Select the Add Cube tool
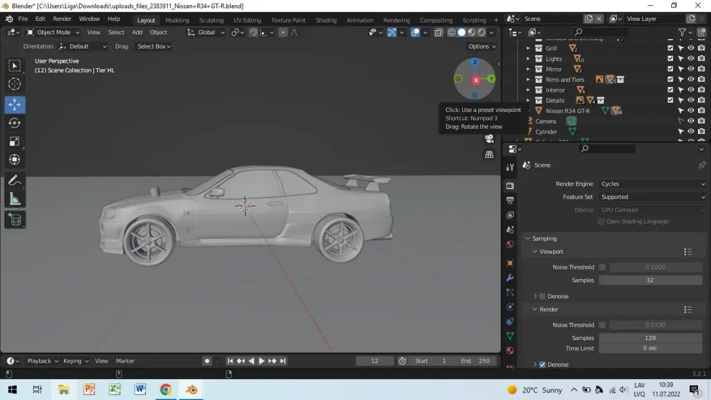711x400 pixels. click(15, 220)
